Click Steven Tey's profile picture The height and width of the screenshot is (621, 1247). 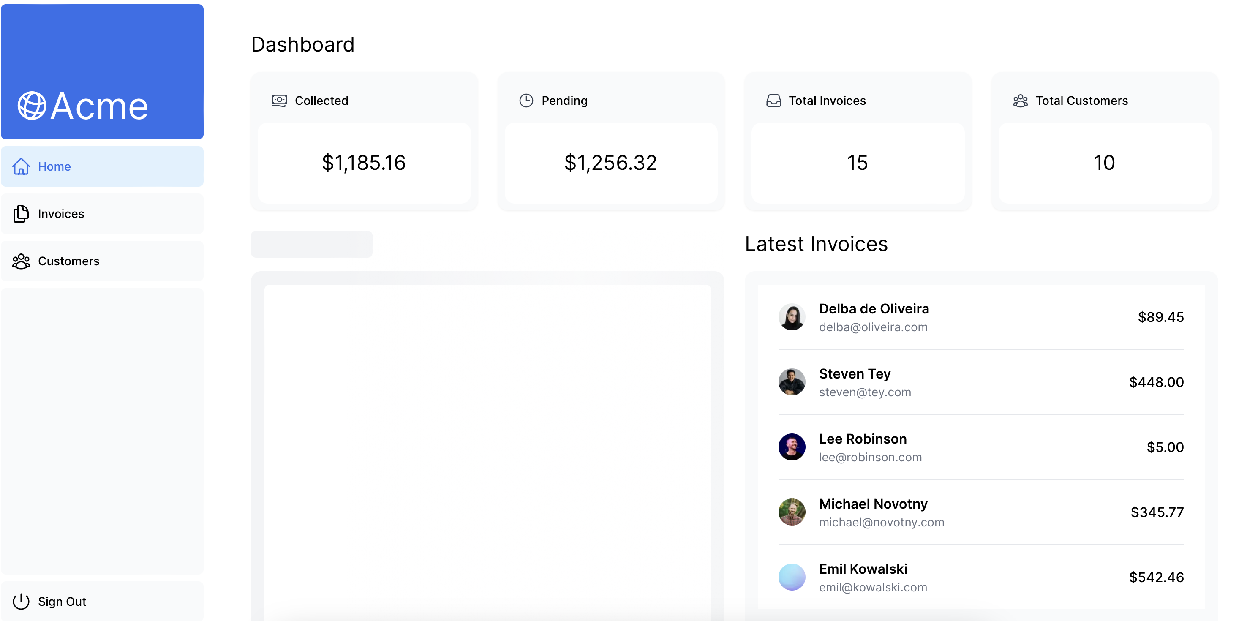pos(792,382)
